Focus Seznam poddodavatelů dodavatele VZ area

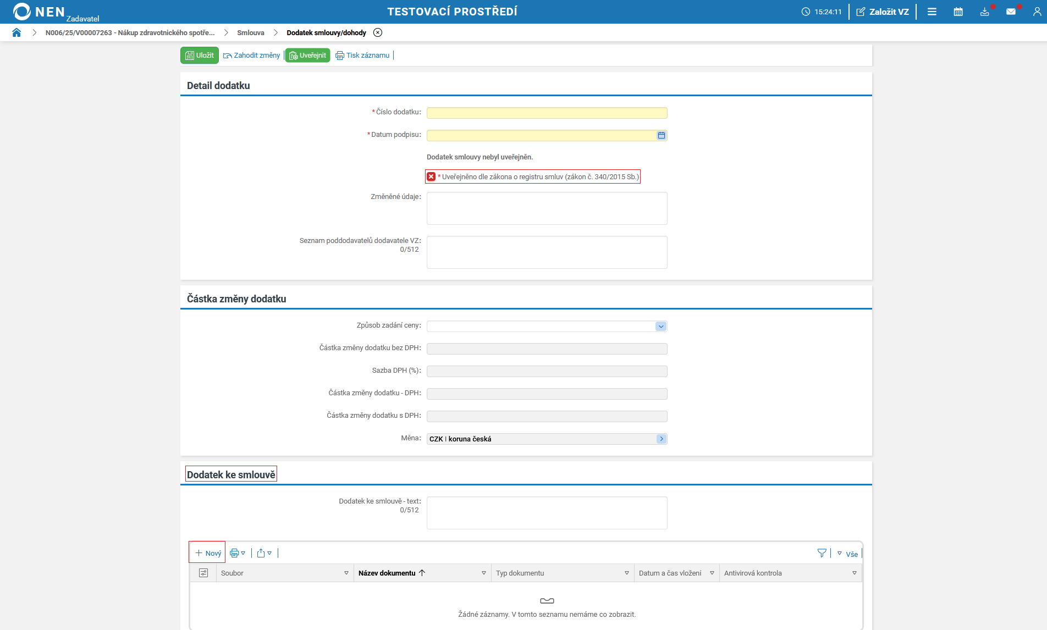547,252
